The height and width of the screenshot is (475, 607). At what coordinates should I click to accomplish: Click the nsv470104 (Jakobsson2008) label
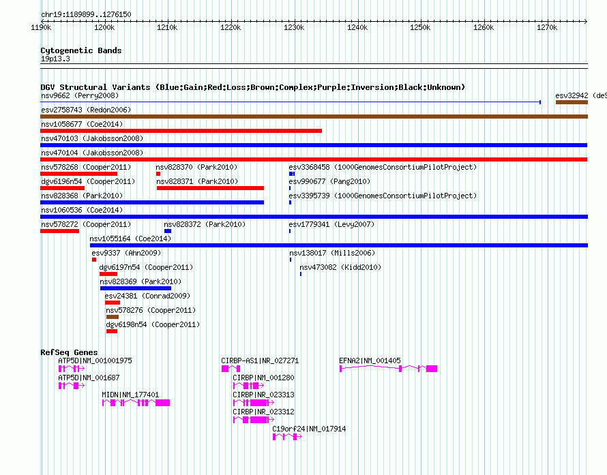92,153
